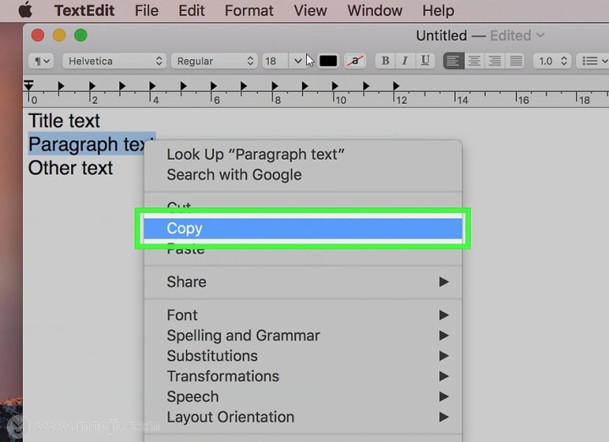Viewport: 609px width, 442px height.
Task: Open the list bullets and numbering dropdown
Action: pos(593,61)
